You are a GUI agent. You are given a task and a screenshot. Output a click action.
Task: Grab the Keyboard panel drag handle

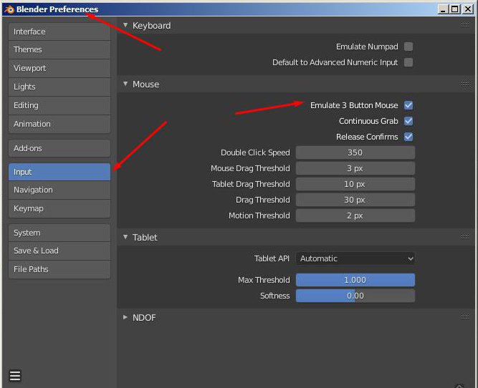click(x=465, y=25)
